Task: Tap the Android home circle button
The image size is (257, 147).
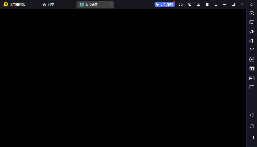Action: (252, 126)
